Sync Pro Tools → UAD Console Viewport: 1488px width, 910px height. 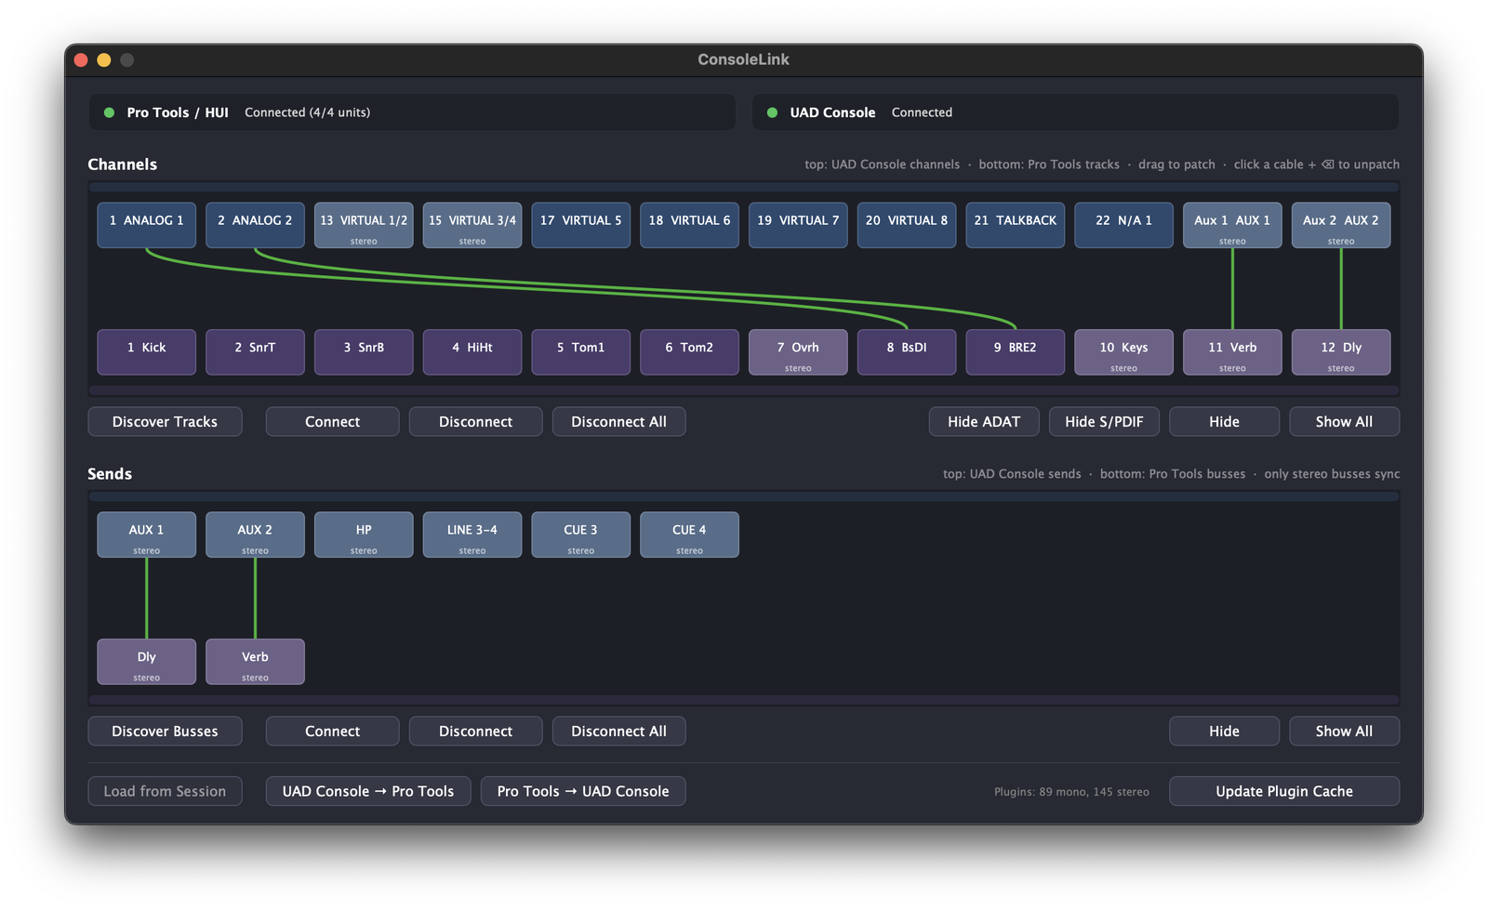583,791
